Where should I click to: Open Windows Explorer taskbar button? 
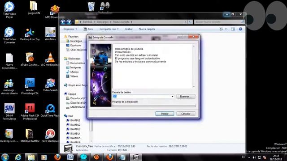point(31,157)
